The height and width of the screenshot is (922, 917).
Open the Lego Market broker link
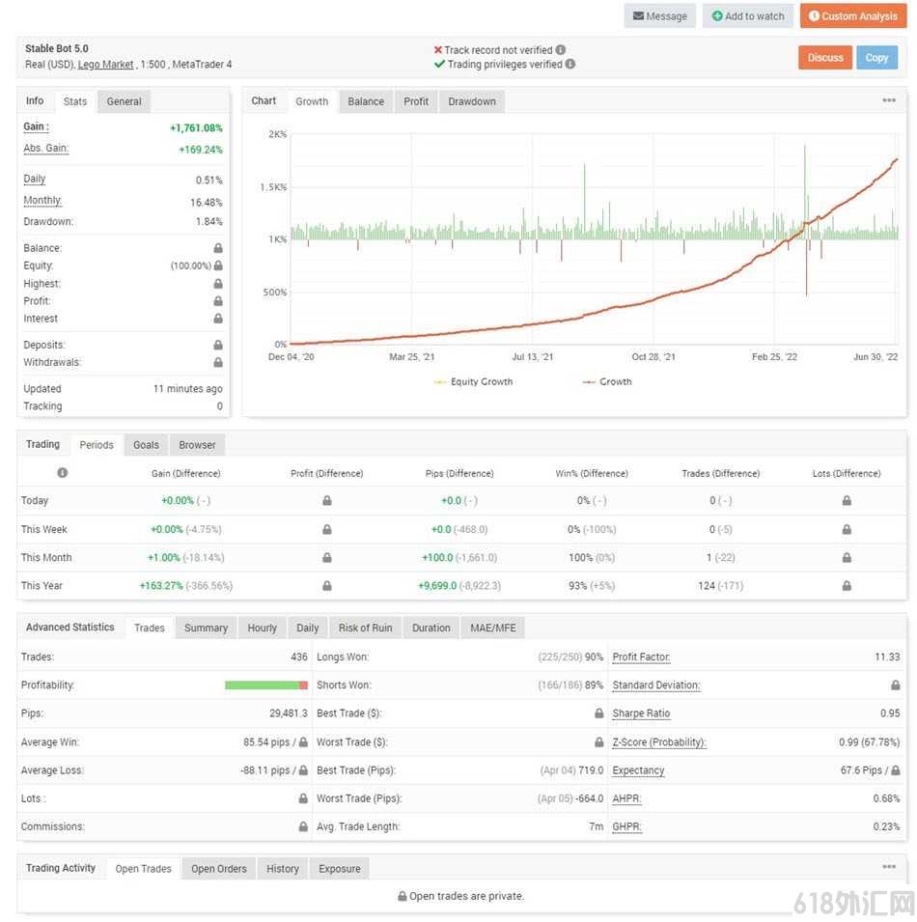(106, 65)
